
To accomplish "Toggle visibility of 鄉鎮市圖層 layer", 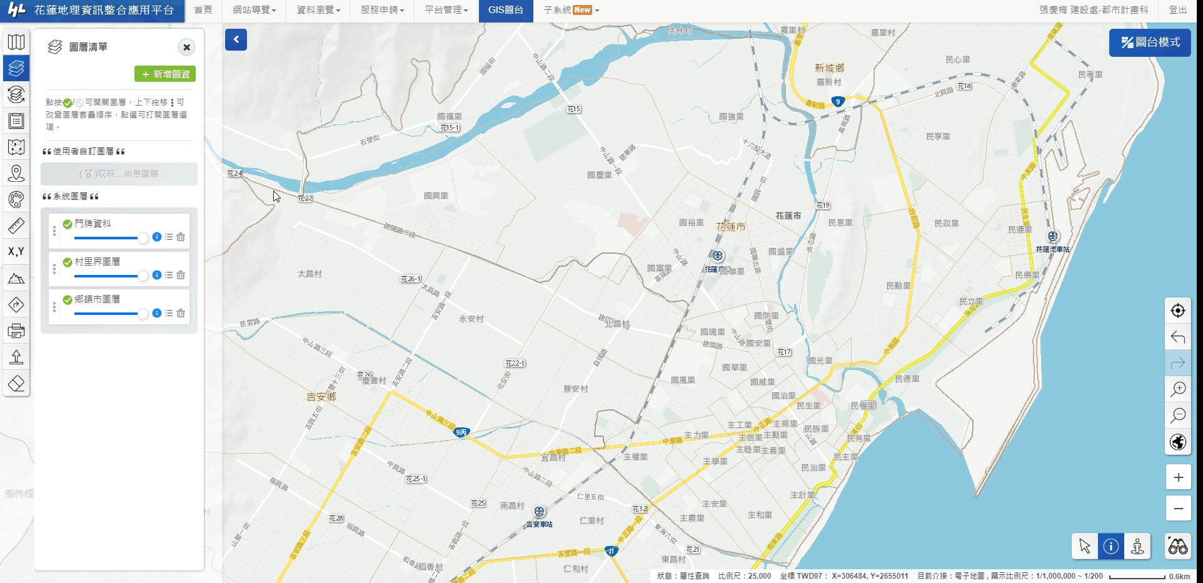I will 68,300.
